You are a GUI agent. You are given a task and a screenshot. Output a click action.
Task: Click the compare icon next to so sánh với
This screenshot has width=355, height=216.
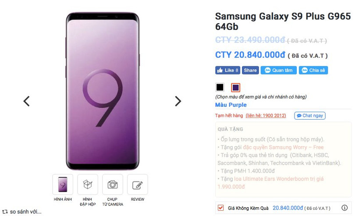tap(5, 212)
